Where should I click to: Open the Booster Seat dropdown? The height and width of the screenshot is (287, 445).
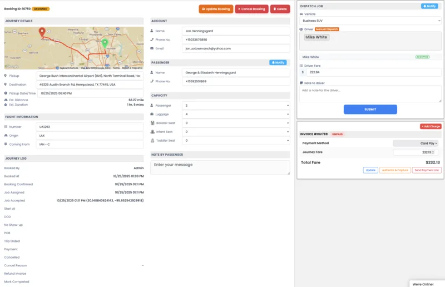pyautogui.click(x=236, y=123)
